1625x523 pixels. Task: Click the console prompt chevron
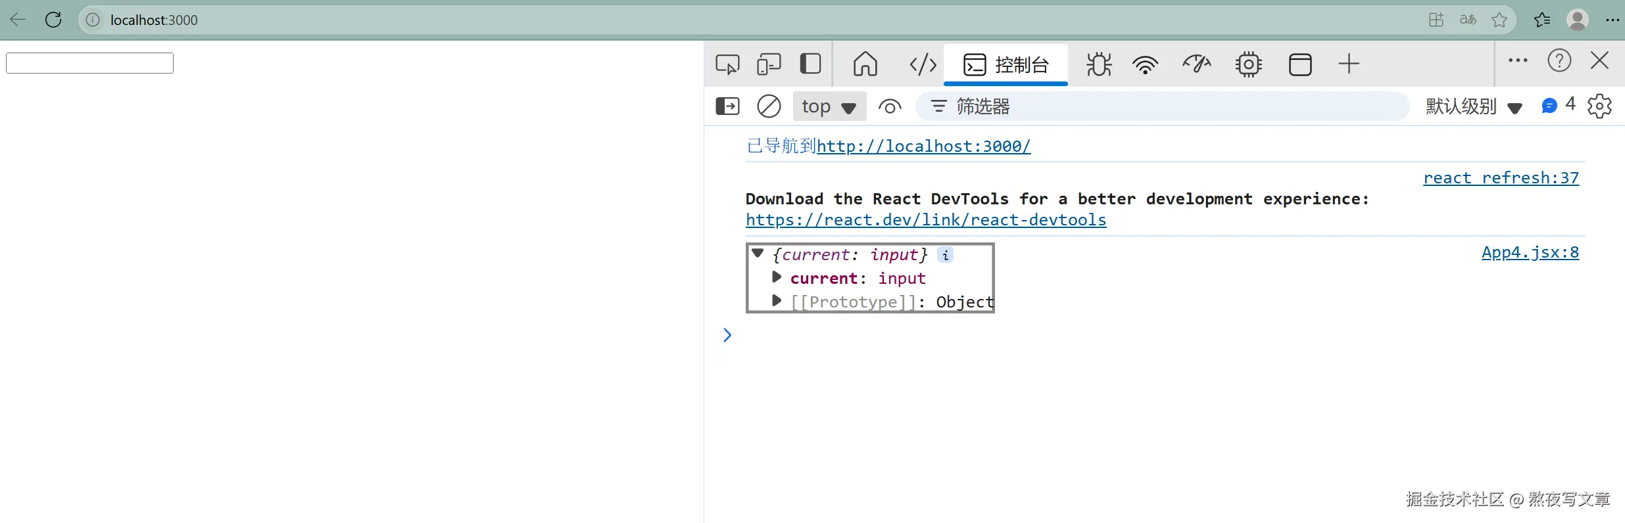click(x=727, y=335)
